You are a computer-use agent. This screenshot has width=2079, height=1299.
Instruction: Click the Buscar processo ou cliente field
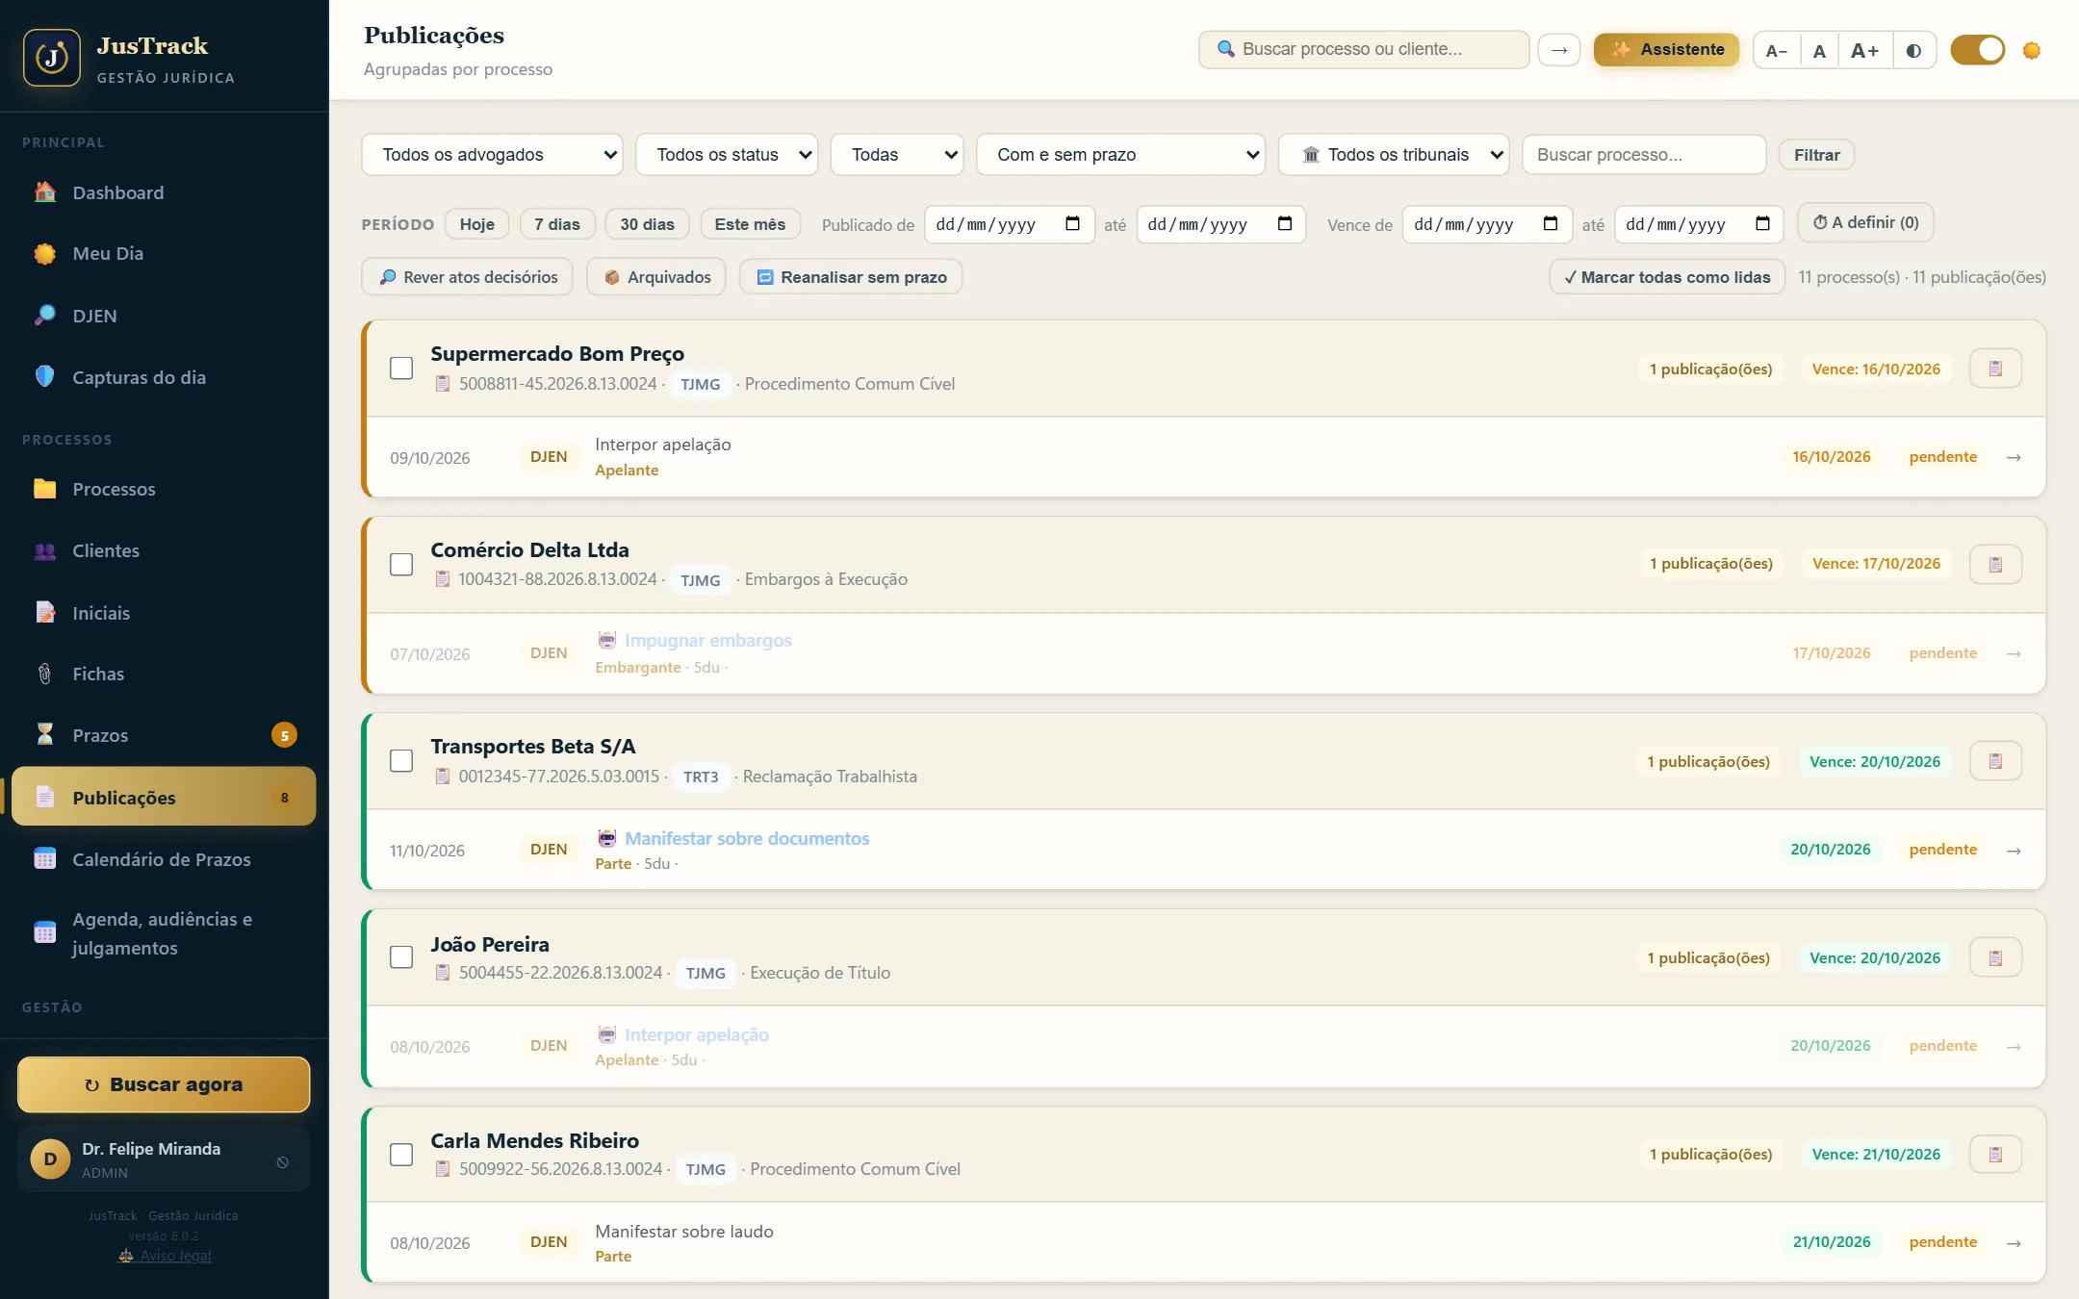pyautogui.click(x=1364, y=49)
